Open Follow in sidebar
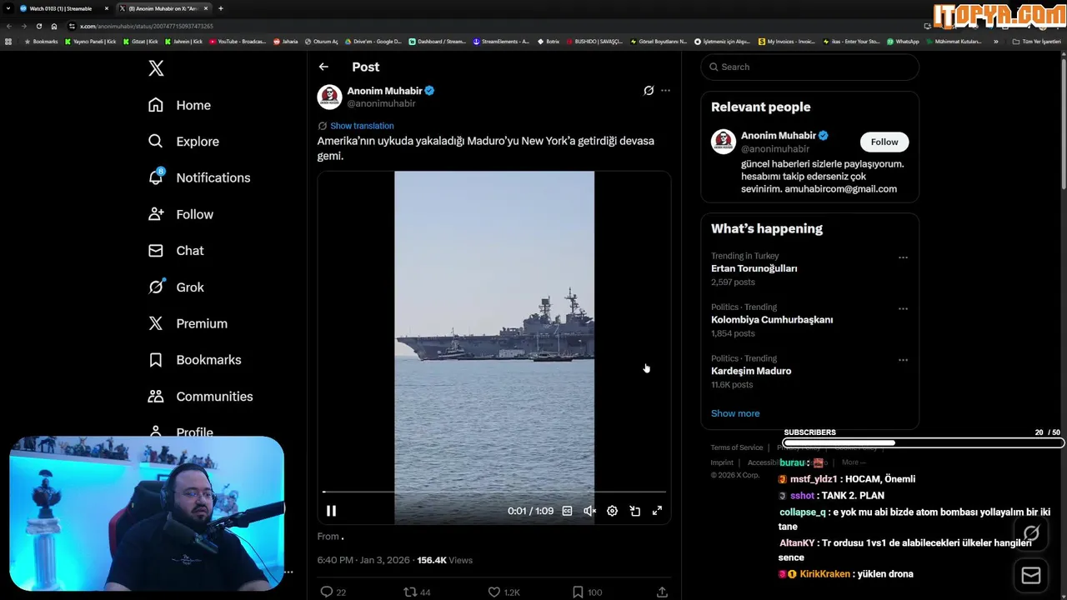Viewport: 1067px width, 600px height. 181,214
